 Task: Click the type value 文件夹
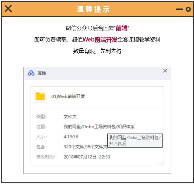[x=70, y=117]
